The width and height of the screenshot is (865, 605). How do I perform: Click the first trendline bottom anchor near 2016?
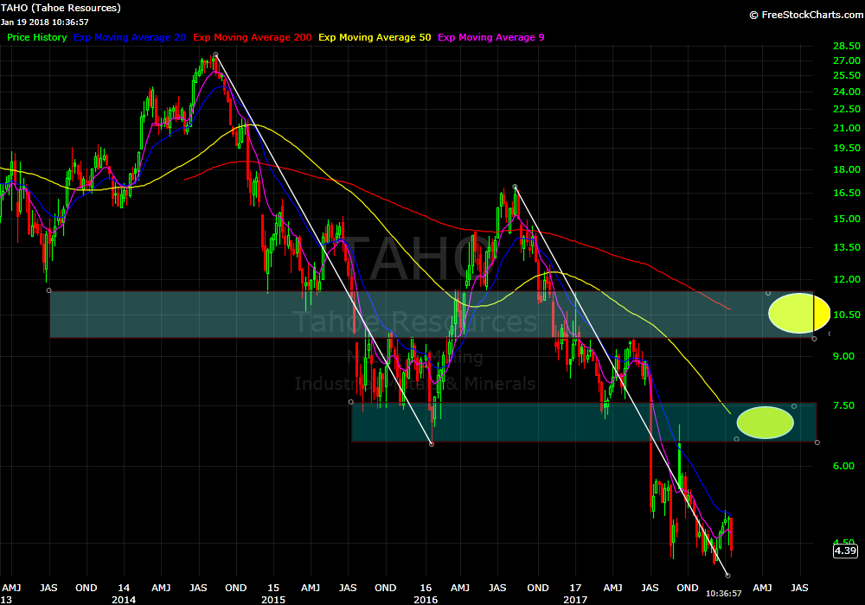click(x=432, y=444)
